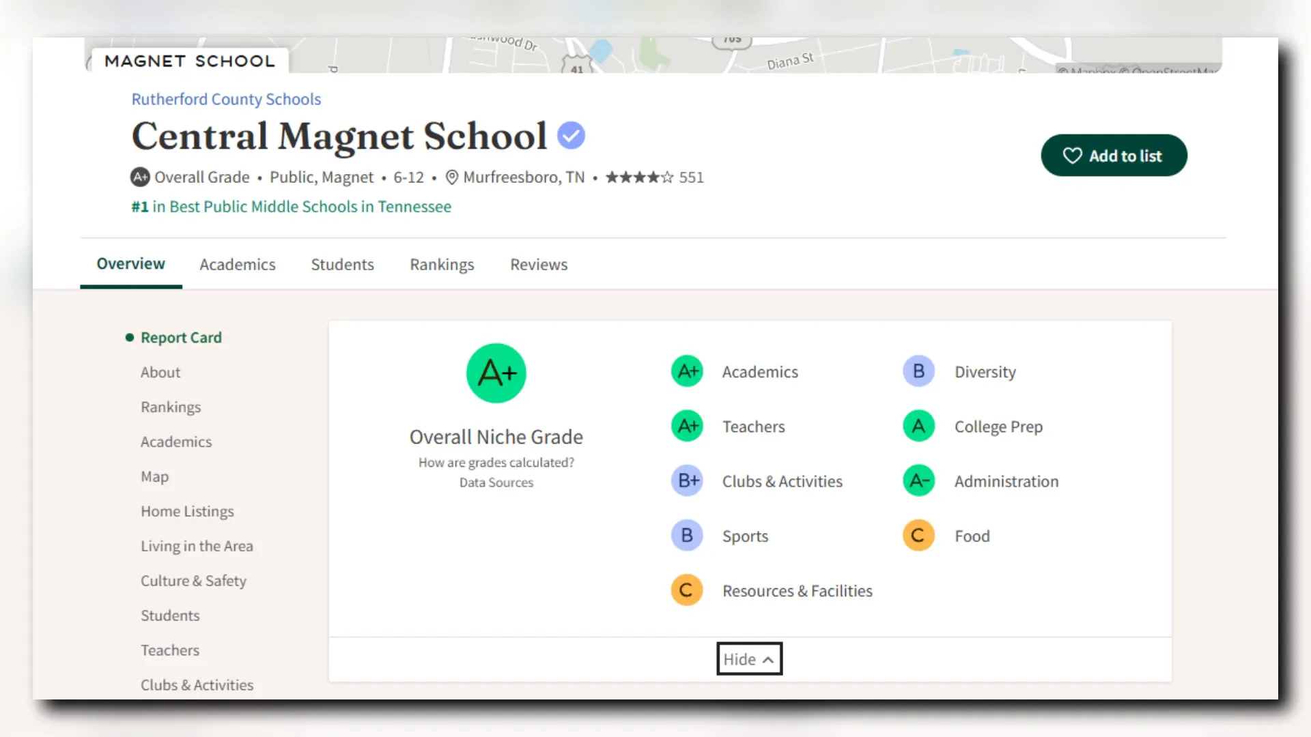Jump to Living in the Area section
1311x737 pixels.
[x=197, y=547]
